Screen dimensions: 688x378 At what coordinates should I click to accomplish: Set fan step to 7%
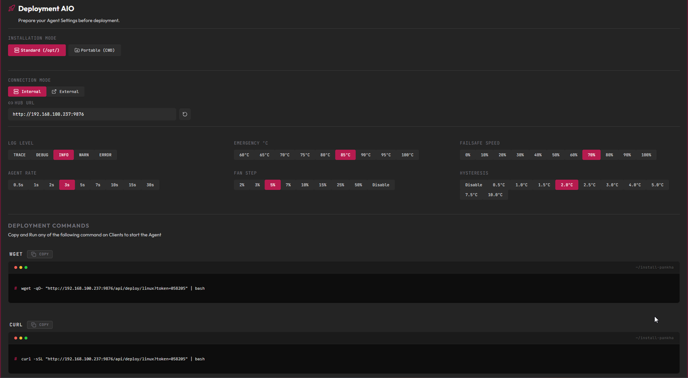288,185
